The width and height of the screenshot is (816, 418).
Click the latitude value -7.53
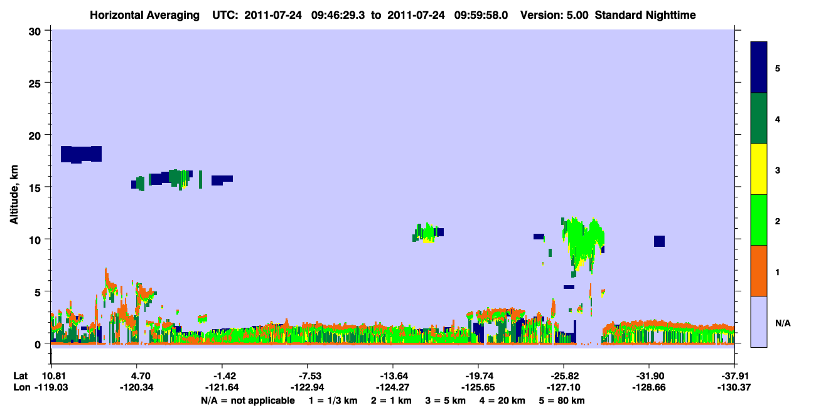coord(307,376)
